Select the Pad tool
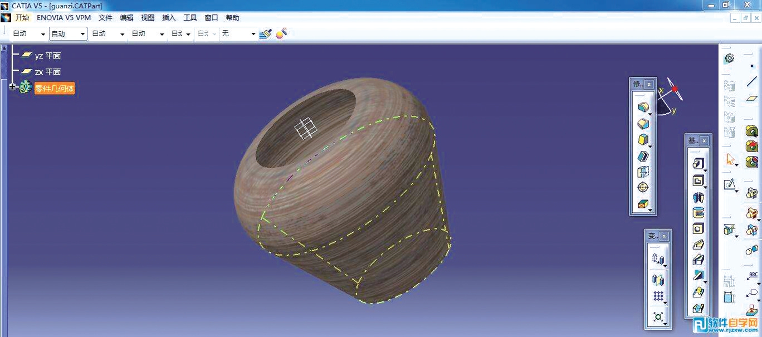Image resolution: width=762 pixels, height=337 pixels. click(698, 164)
